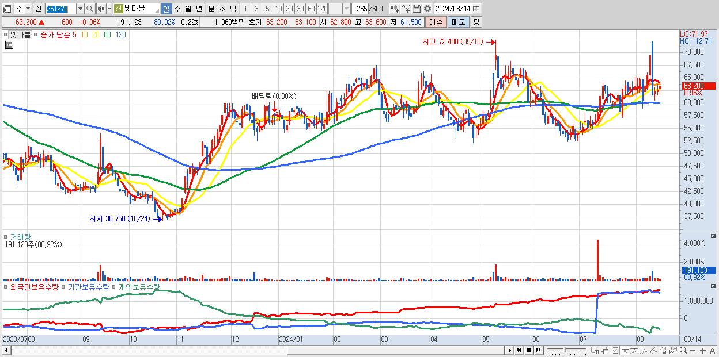Image resolution: width=719 pixels, height=357 pixels.
Task: Switch to 초 second chart
Action: click(x=222, y=9)
